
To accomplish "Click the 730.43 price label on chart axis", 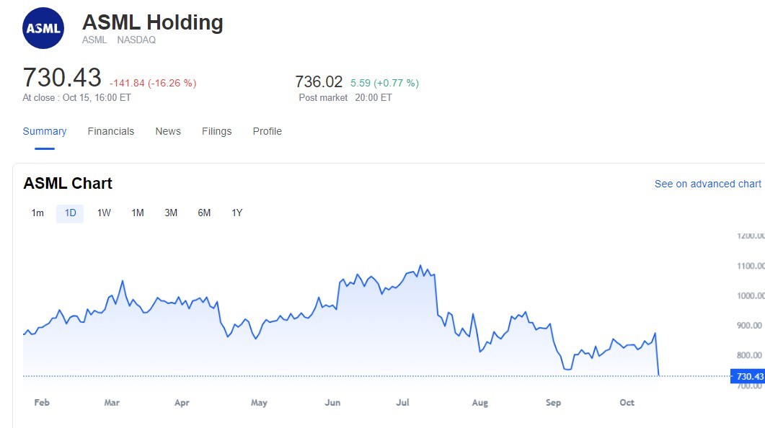I will [749, 376].
